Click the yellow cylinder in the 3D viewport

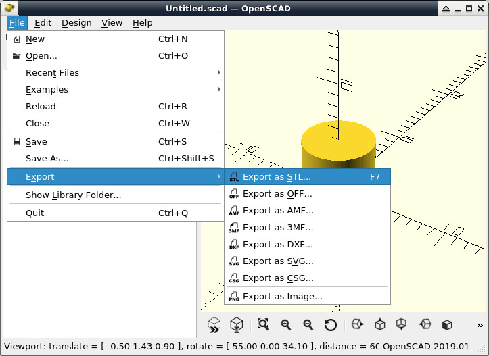[x=338, y=145]
